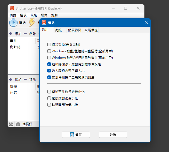Open the 網頁界面 tab

[74, 30]
